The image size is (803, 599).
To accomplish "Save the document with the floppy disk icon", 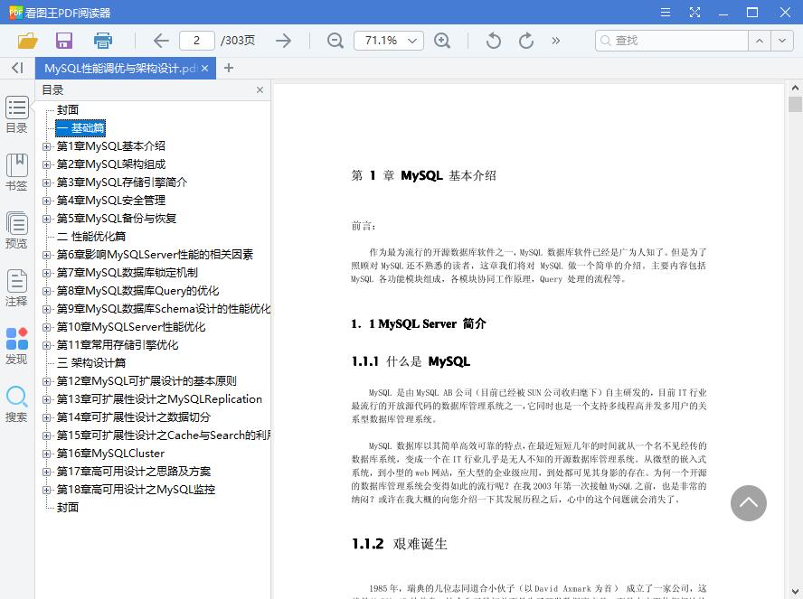I will (64, 41).
